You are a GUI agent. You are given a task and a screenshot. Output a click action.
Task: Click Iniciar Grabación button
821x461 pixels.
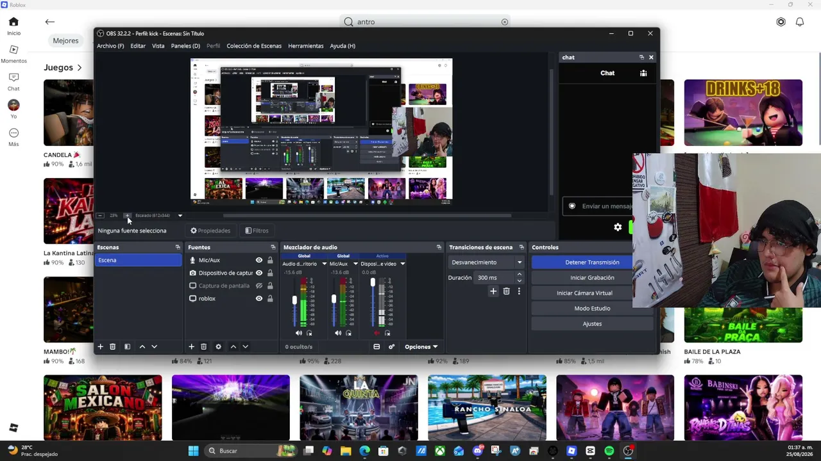click(x=592, y=277)
